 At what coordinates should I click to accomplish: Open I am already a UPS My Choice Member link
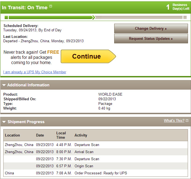click(x=35, y=72)
